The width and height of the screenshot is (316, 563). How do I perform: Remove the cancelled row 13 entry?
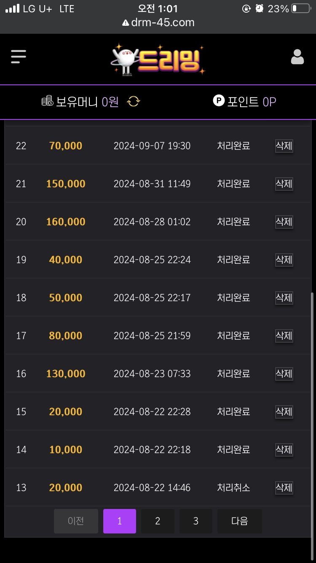(x=284, y=488)
